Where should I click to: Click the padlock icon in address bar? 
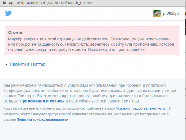pos(4,2)
